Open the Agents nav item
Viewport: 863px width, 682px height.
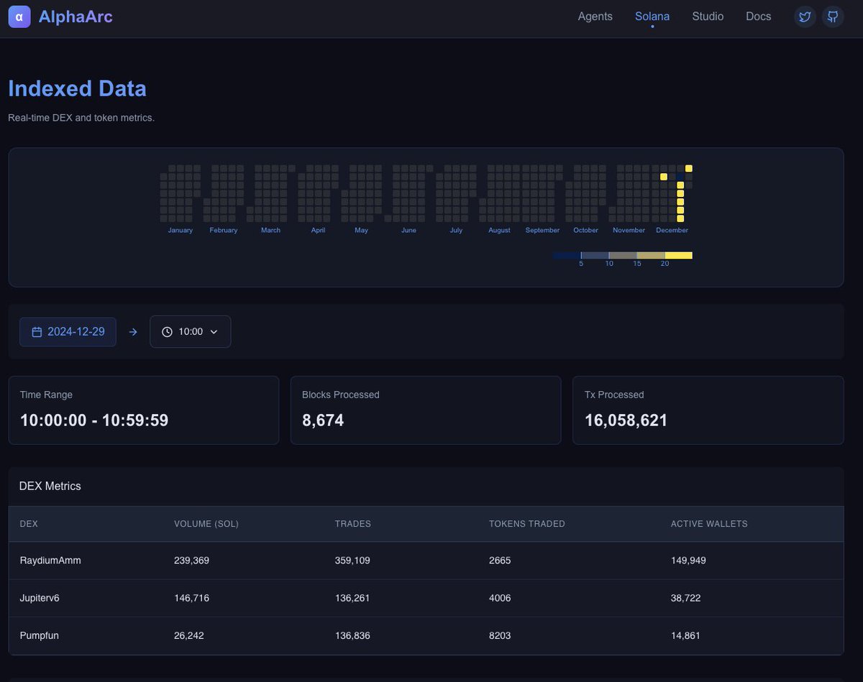595,17
